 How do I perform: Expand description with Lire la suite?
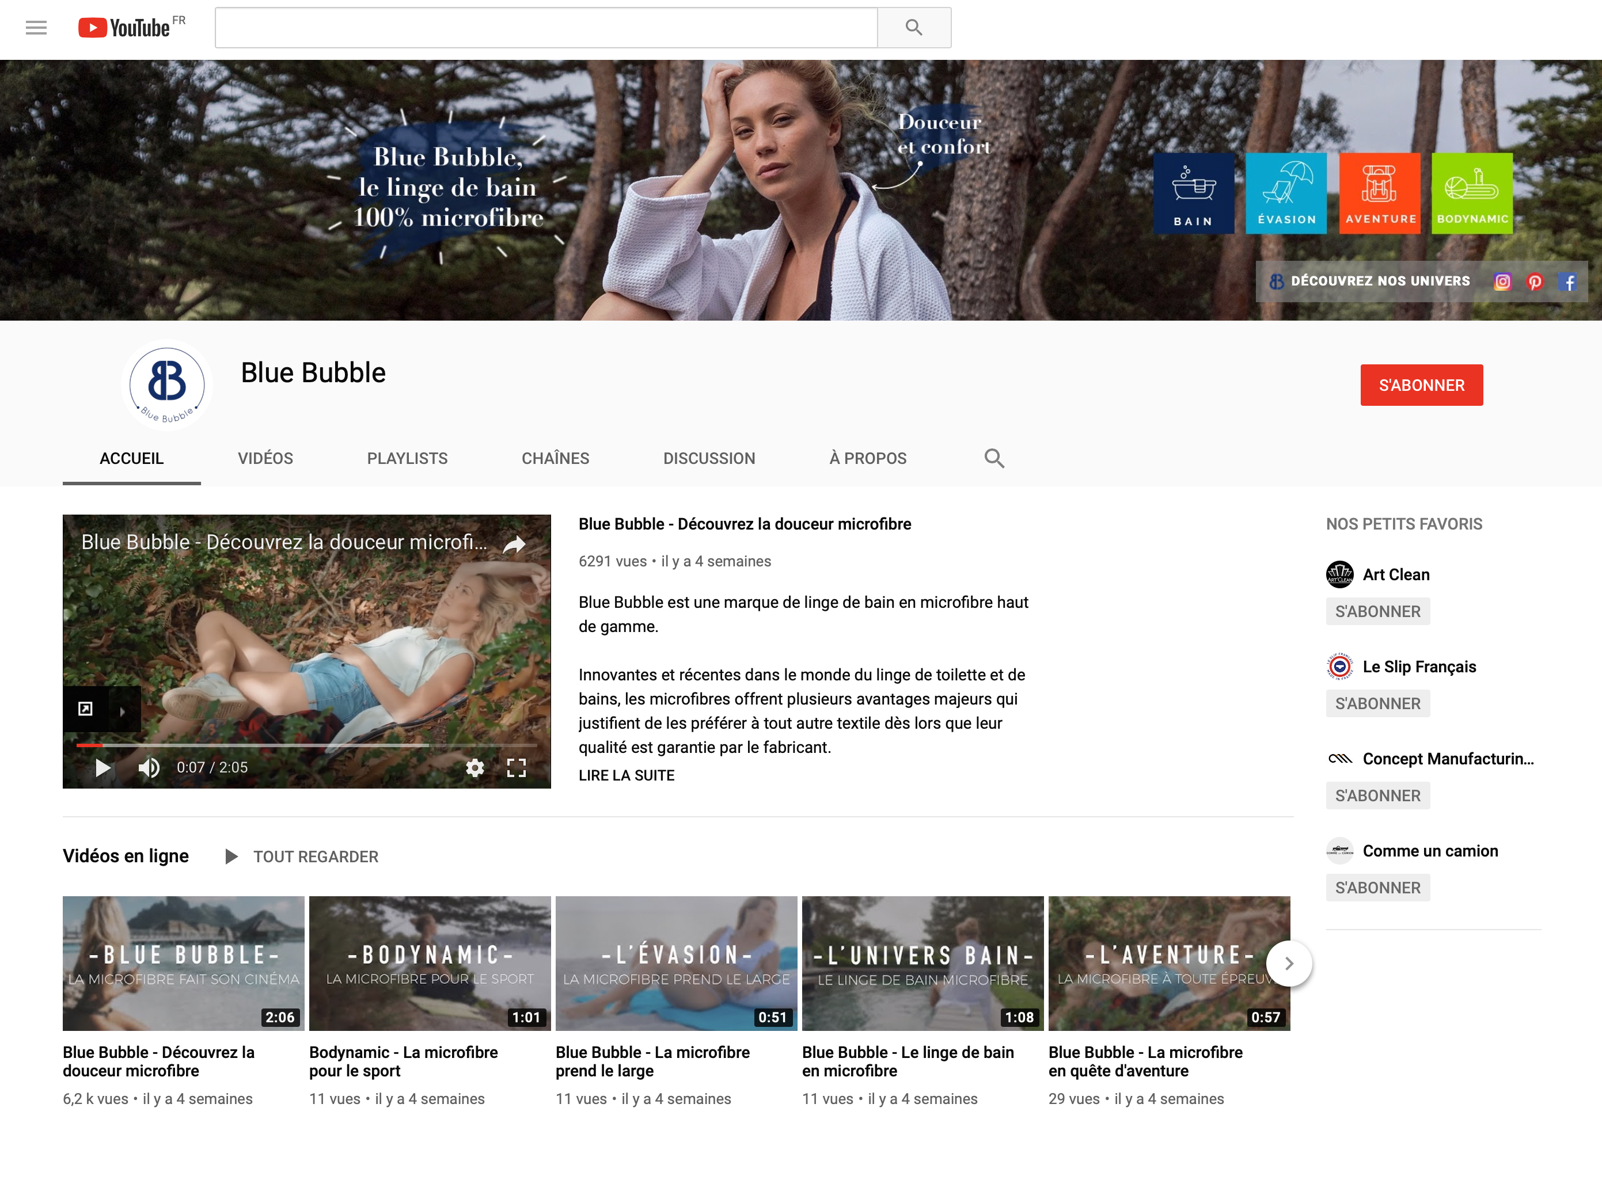coord(626,776)
